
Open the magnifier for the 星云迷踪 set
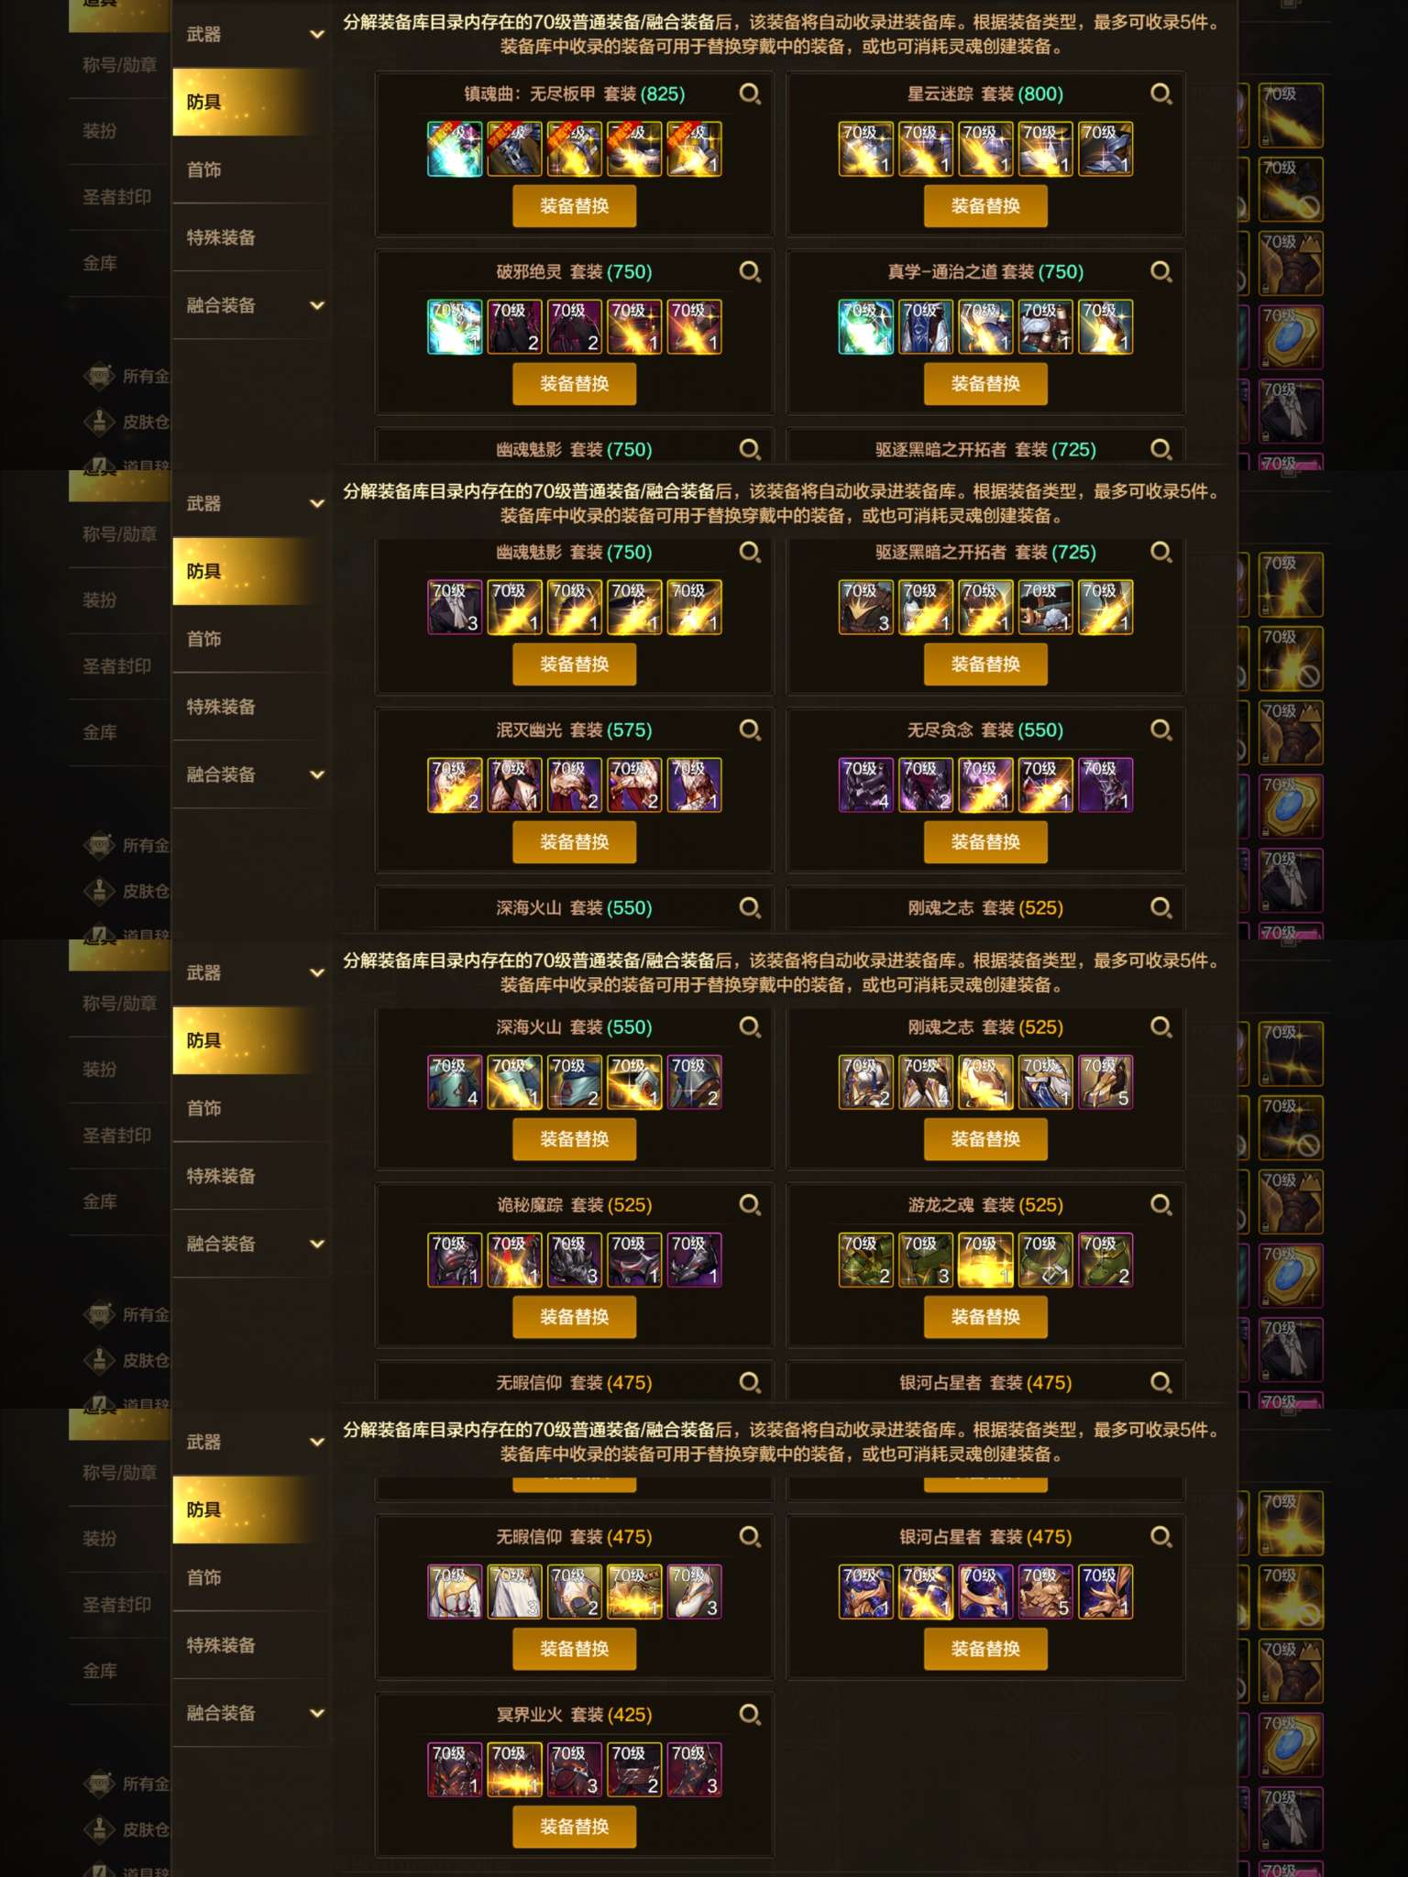coord(1160,93)
